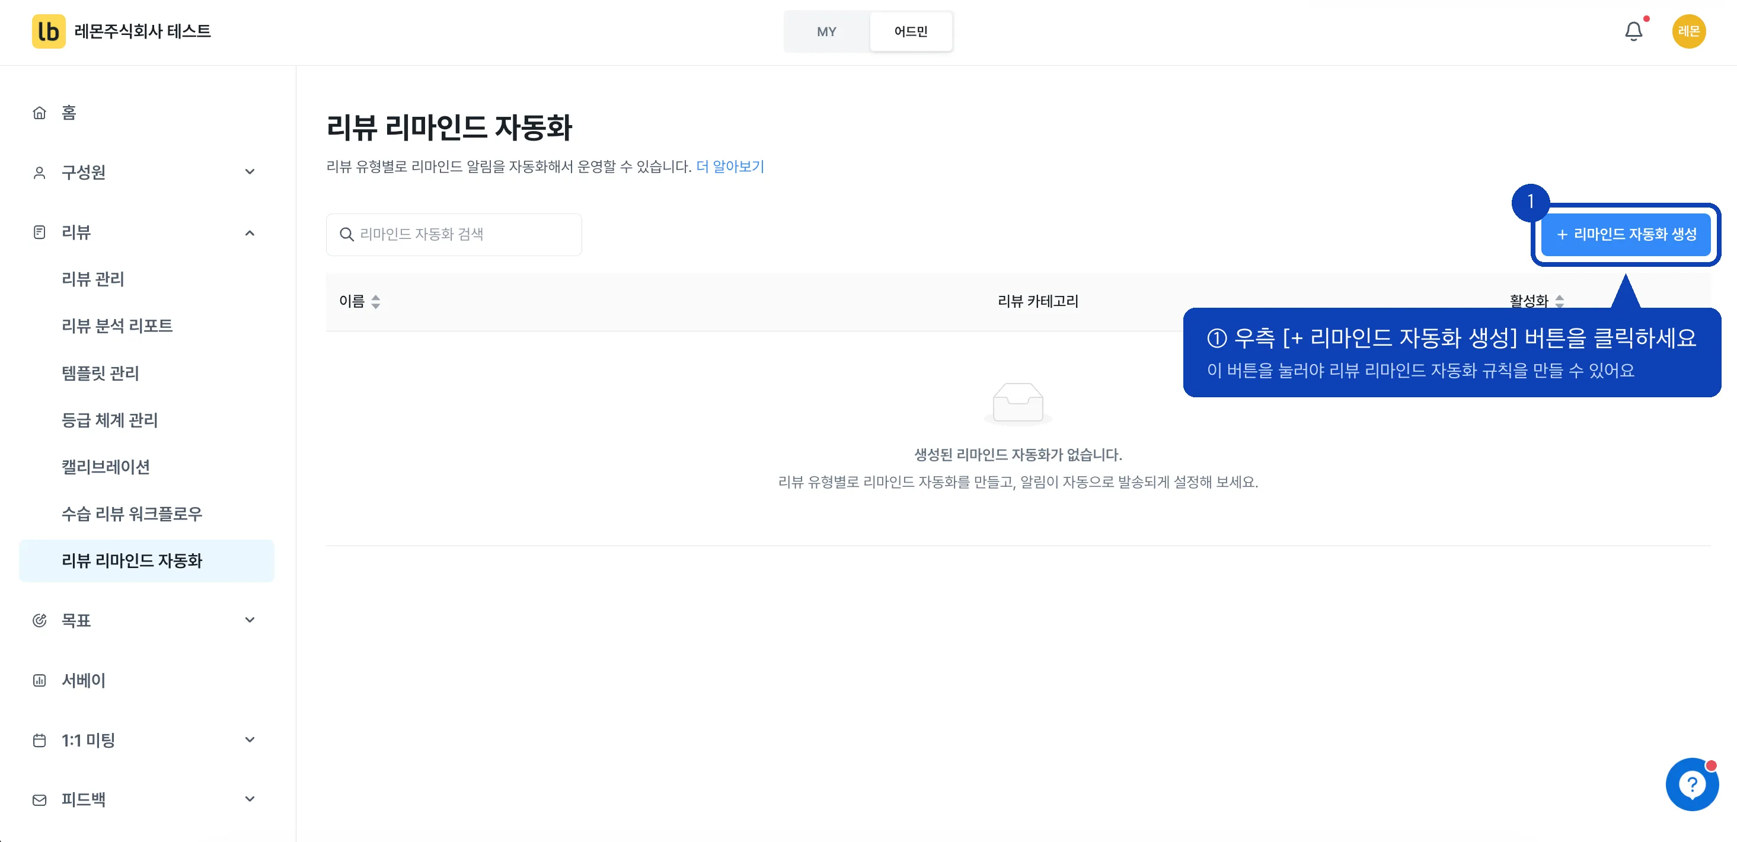This screenshot has height=842, width=1737.
Task: Click the envelope icon beside 피드백
Action: pyautogui.click(x=40, y=800)
